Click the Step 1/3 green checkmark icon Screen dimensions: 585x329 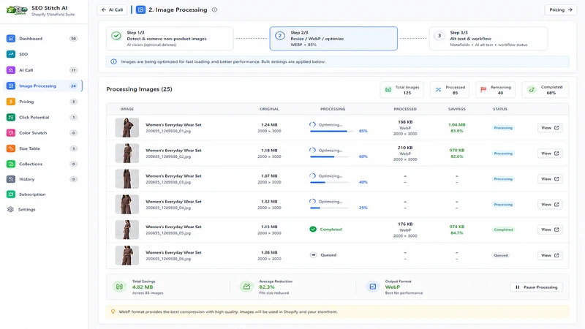tap(116, 36)
